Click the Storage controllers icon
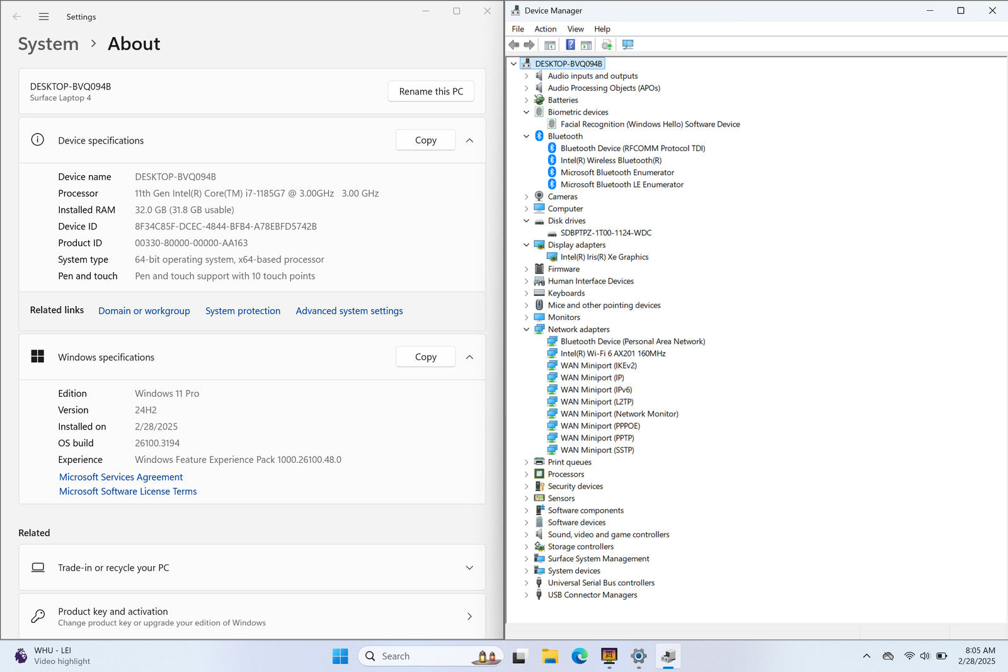The image size is (1008, 672). coord(539,547)
